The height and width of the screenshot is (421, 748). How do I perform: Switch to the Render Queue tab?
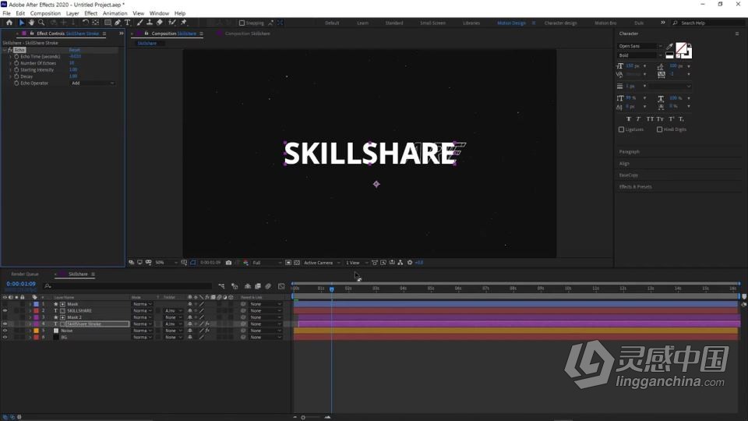click(25, 274)
